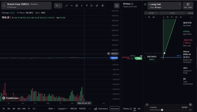Pick expiration date 31
Image resolution: width=197 pixels, height=112 pixels.
point(181,17)
